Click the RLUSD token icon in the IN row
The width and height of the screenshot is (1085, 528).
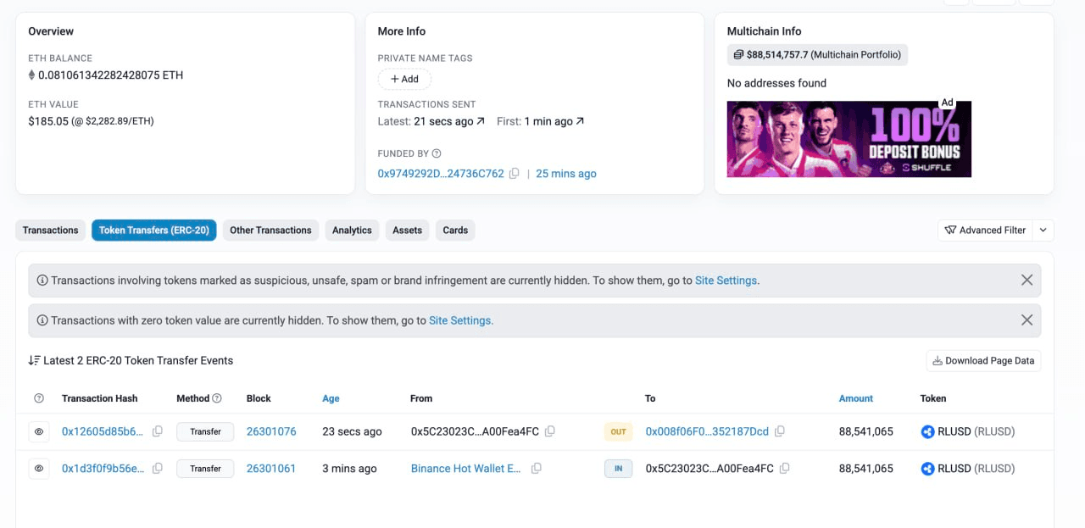click(x=927, y=468)
